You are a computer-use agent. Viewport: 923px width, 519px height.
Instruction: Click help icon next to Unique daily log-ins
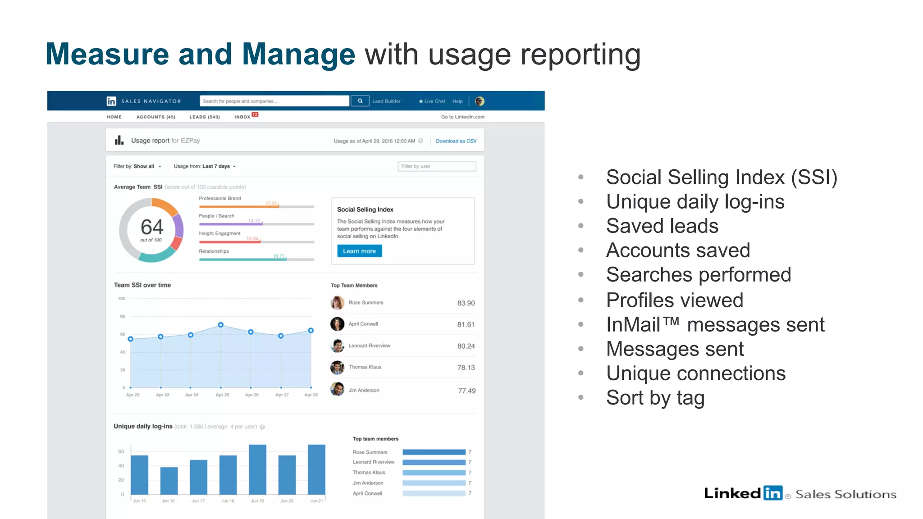click(x=262, y=427)
